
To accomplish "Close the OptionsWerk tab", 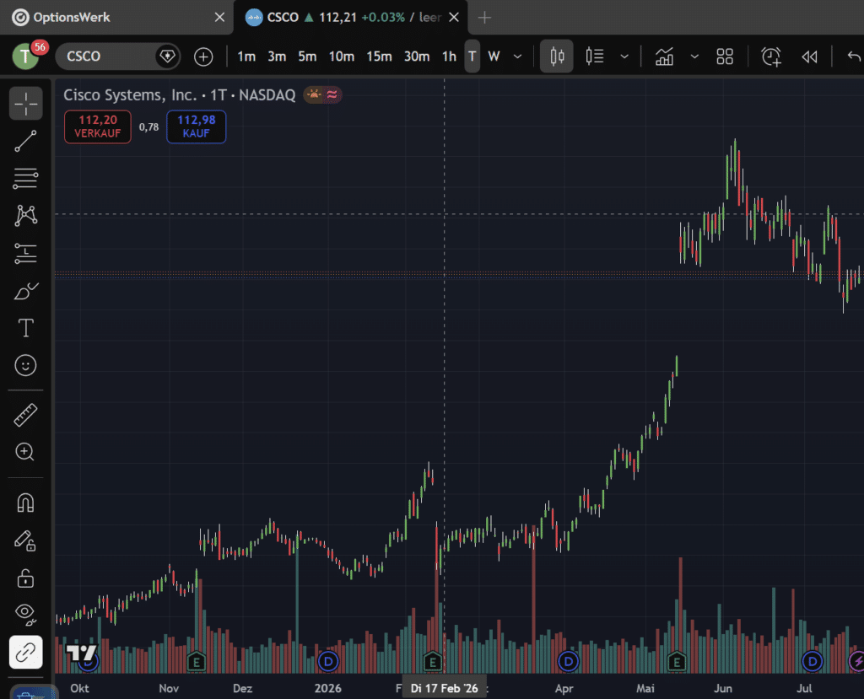I will tap(219, 17).
